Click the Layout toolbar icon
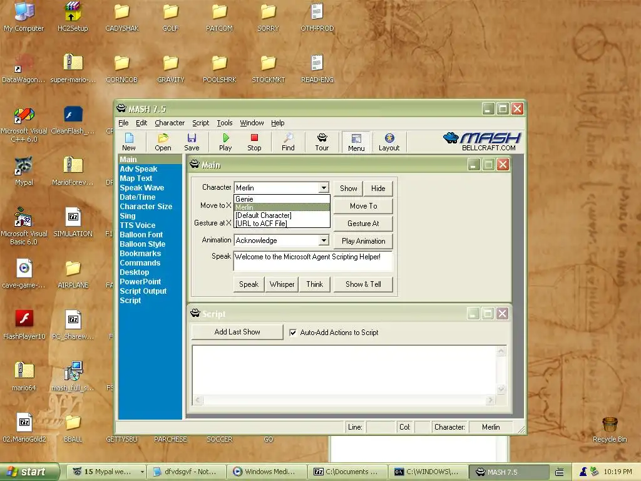This screenshot has width=641, height=481. tap(389, 142)
